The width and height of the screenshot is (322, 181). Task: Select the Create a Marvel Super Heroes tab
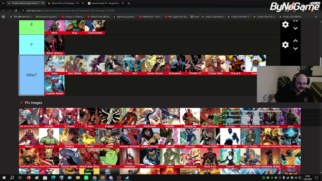[26, 3]
